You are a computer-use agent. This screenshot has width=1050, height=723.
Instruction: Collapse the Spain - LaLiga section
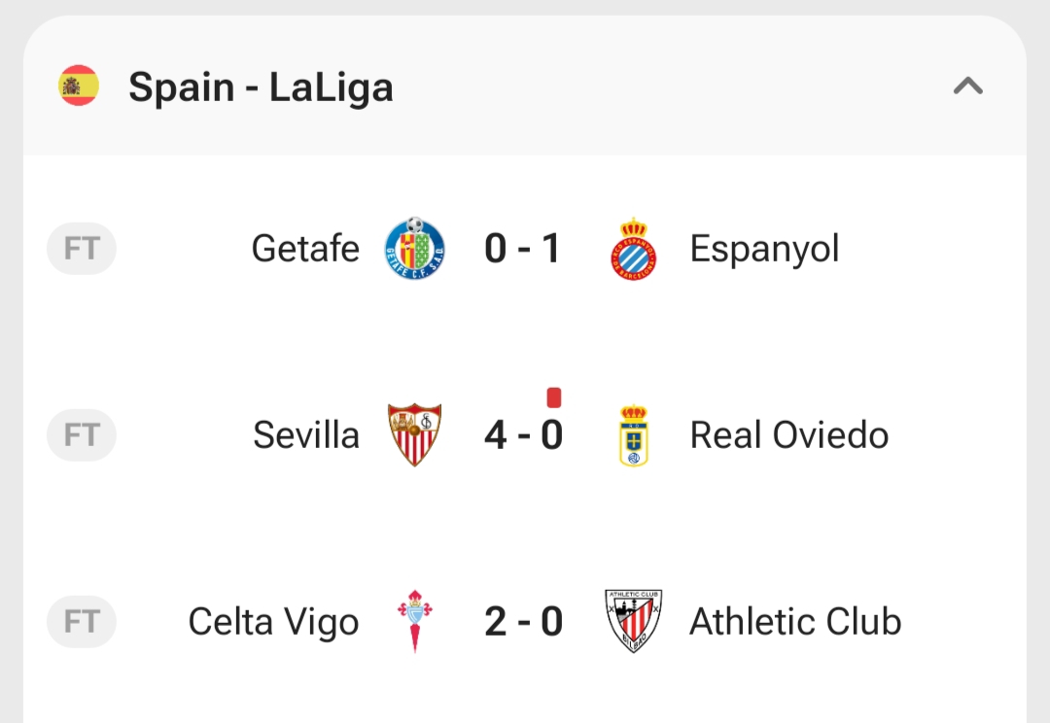tap(967, 87)
